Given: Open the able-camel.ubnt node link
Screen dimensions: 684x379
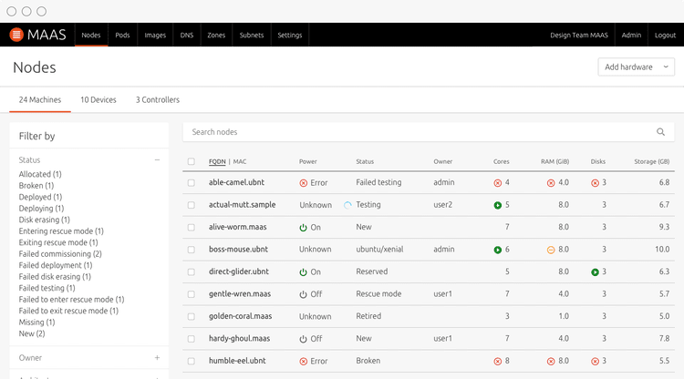Looking at the screenshot, I should pos(236,182).
